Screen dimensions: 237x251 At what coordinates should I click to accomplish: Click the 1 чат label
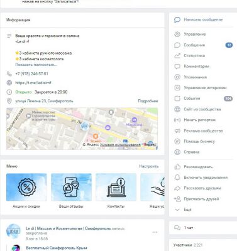pyautogui.click(x=189, y=228)
